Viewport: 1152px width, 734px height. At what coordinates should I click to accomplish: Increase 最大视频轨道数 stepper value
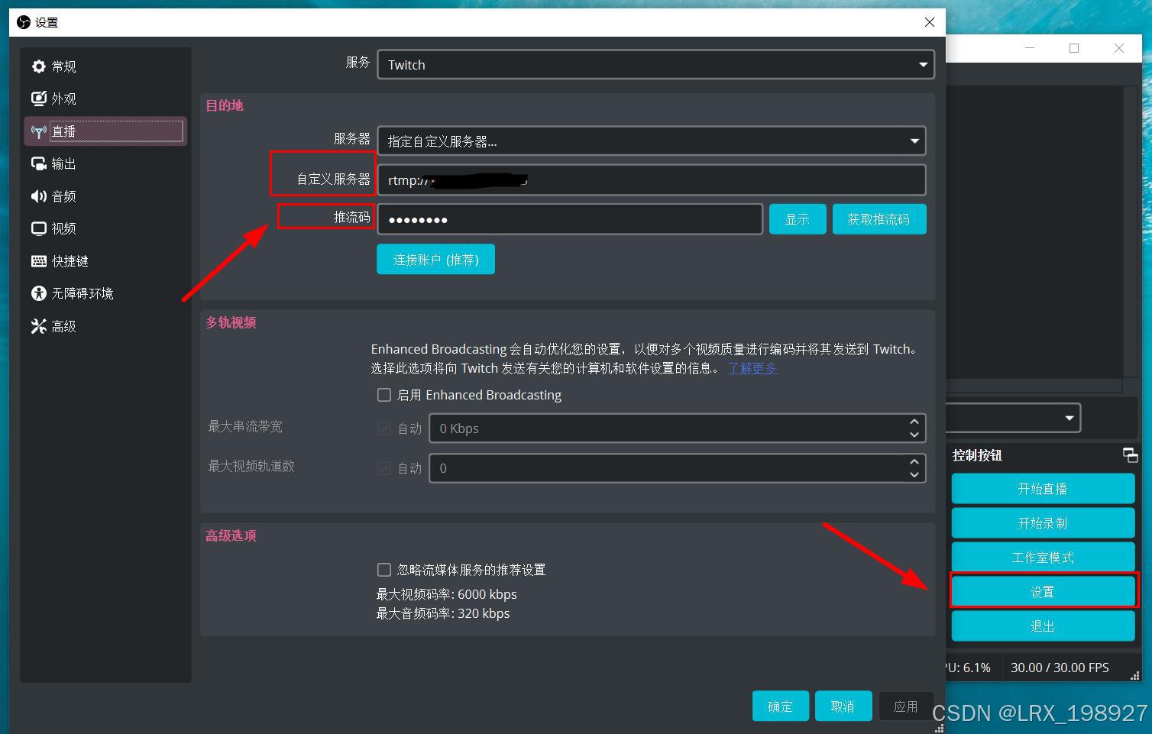914,461
